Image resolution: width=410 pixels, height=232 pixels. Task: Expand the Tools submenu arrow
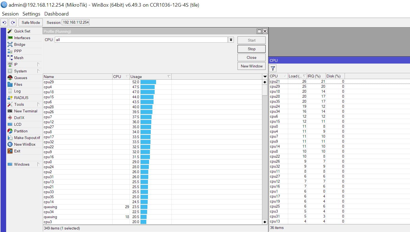38,104
